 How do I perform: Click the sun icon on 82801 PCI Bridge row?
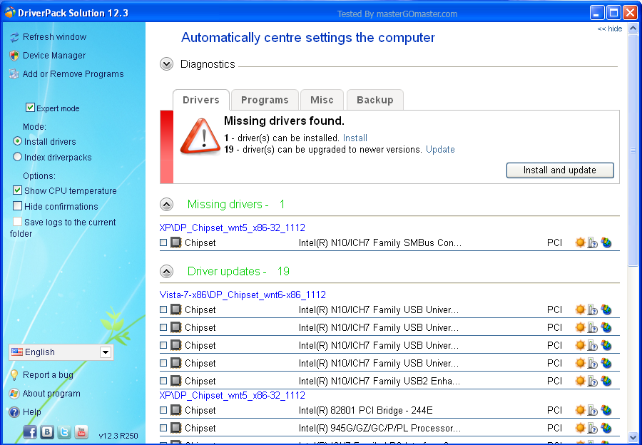[x=580, y=410]
